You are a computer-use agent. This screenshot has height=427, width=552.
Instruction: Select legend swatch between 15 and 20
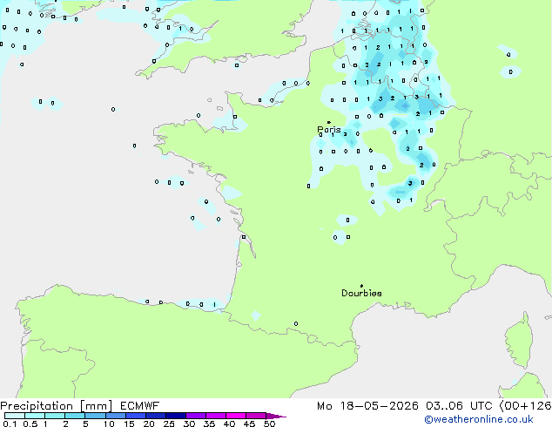135,416
